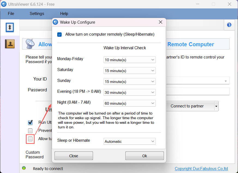The height and width of the screenshot is (173, 238).
Task: Toggle the Run UltraViewer checkbox in main window
Action: pos(30,122)
